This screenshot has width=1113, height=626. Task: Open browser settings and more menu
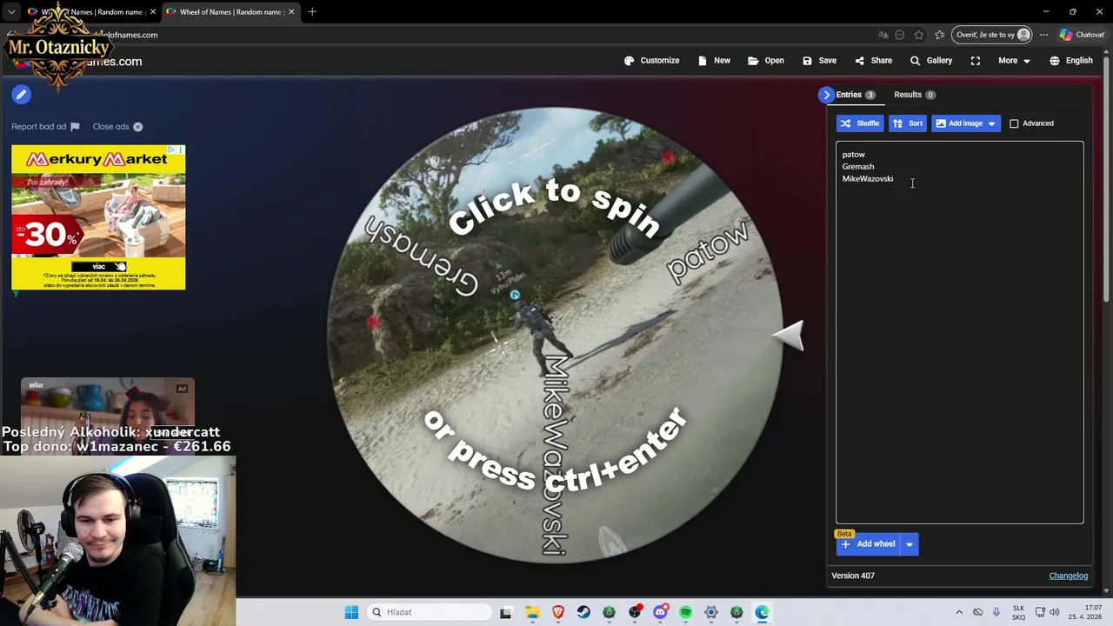point(1043,35)
